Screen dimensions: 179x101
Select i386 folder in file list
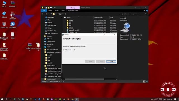(x=70, y=23)
